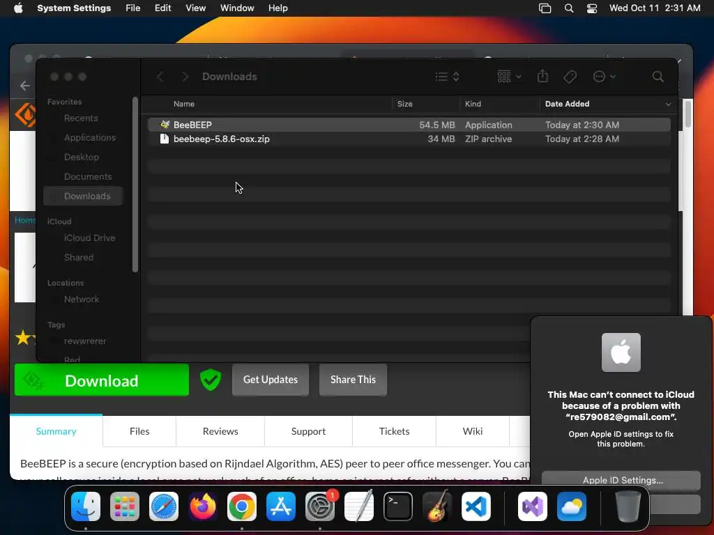This screenshot has height=535, width=714.
Task: Launch Safari from the Dock
Action: pyautogui.click(x=164, y=506)
